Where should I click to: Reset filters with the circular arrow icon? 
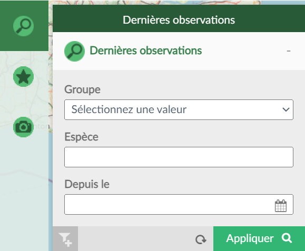tap(201, 239)
